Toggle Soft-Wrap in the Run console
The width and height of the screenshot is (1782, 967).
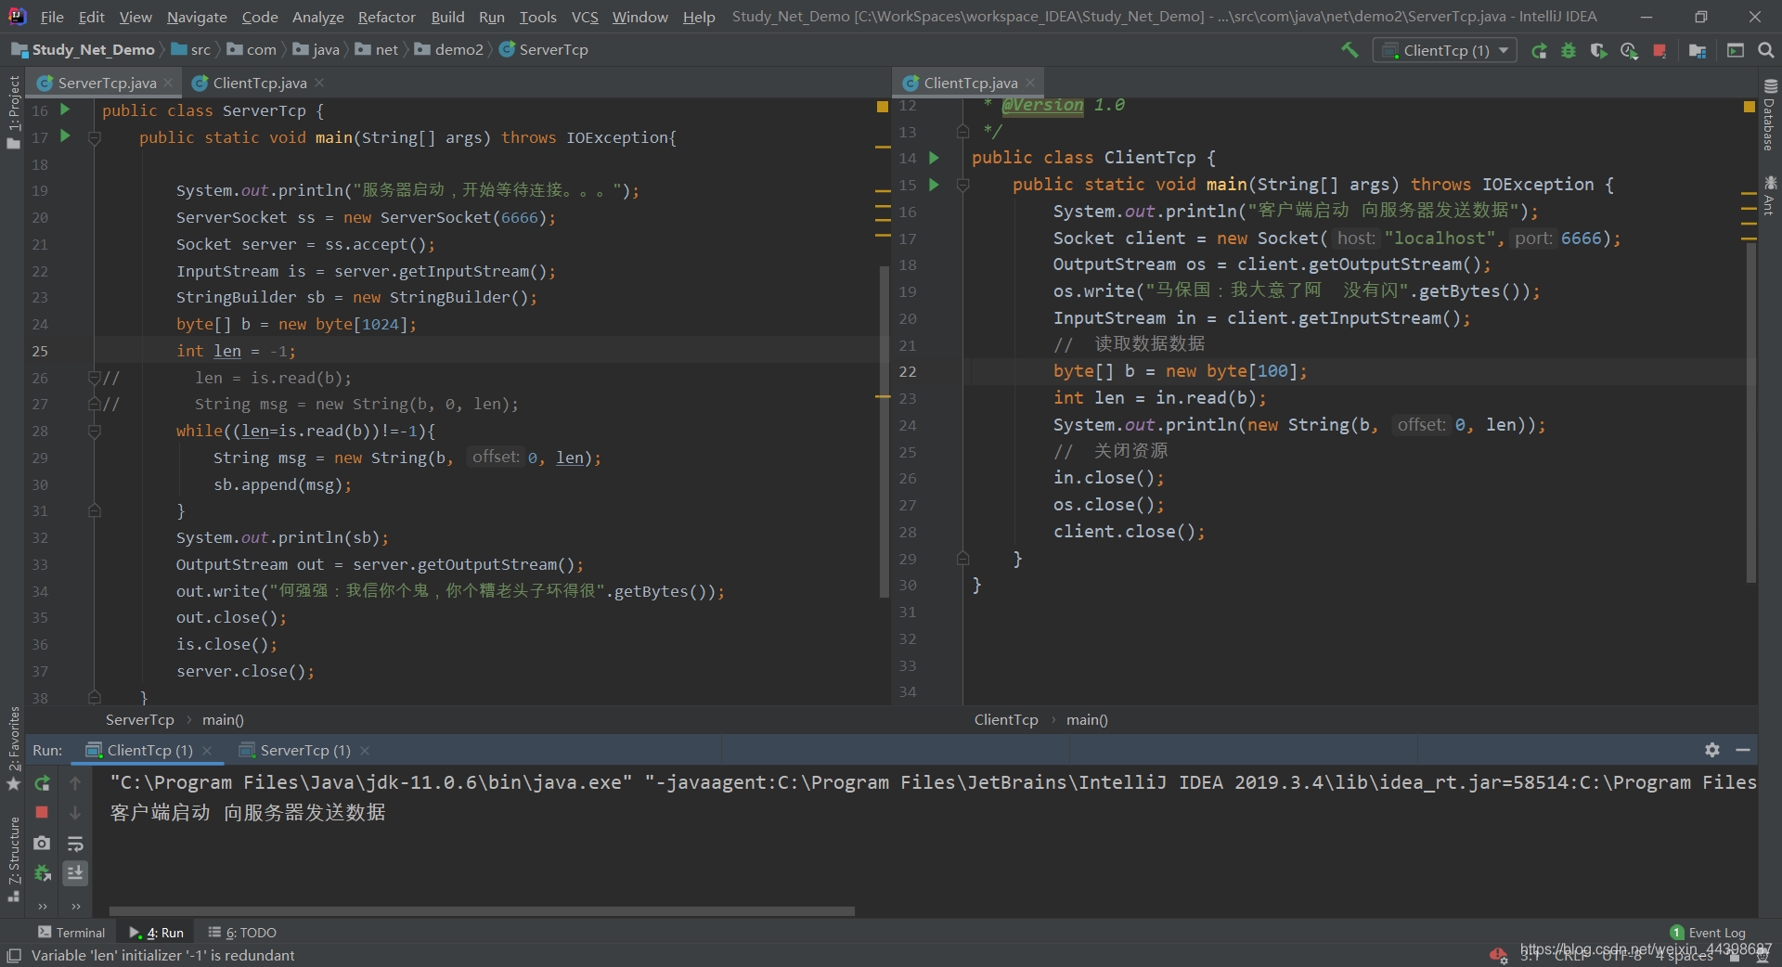coord(75,843)
